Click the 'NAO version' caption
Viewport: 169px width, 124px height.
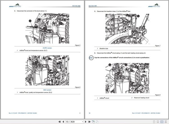tap(47, 90)
